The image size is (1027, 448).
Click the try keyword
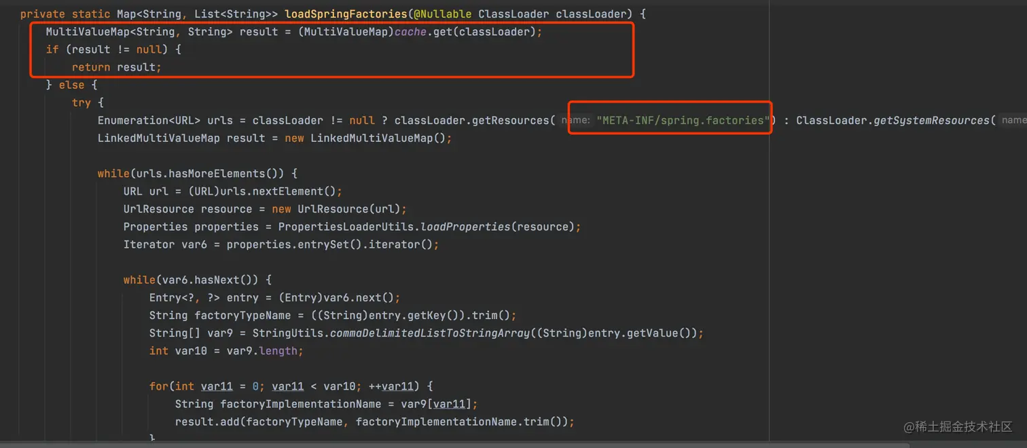(x=82, y=102)
